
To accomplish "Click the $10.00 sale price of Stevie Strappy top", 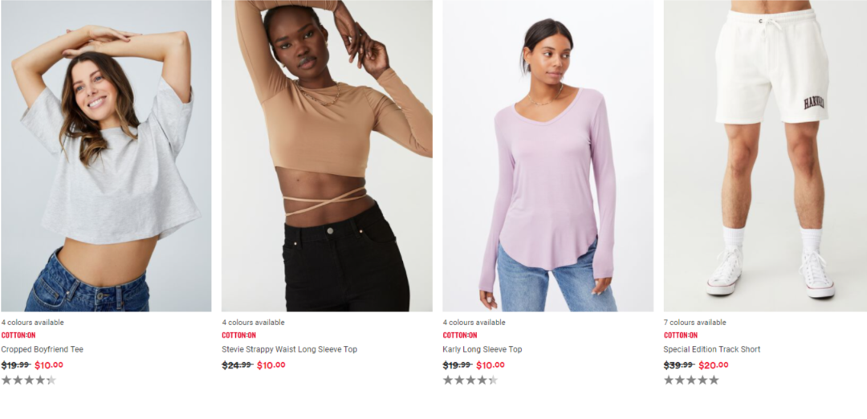I will click(271, 365).
